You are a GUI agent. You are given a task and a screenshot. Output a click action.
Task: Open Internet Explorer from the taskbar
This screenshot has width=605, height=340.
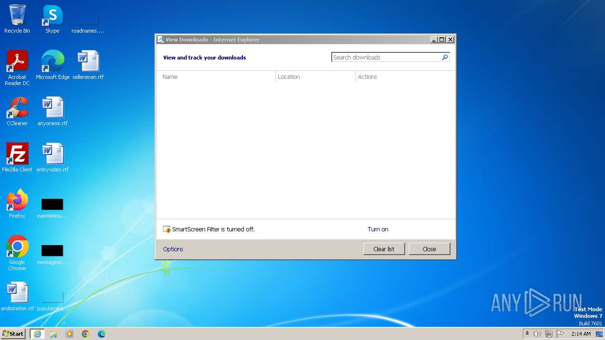(x=37, y=334)
